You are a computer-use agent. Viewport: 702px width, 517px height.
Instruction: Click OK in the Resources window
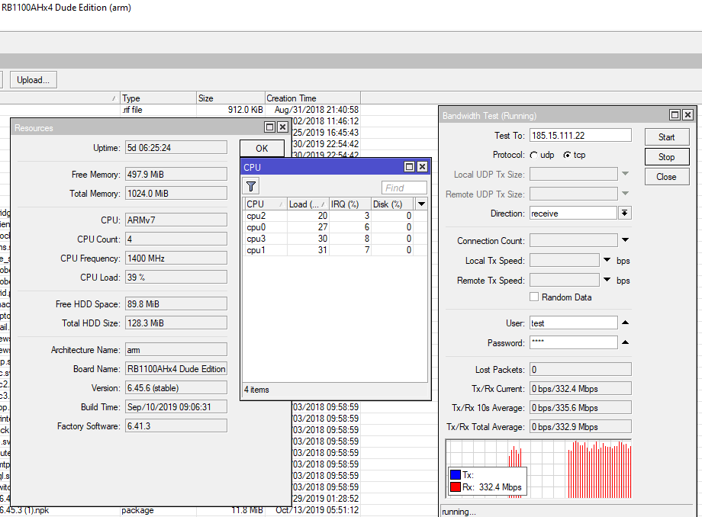pyautogui.click(x=262, y=149)
